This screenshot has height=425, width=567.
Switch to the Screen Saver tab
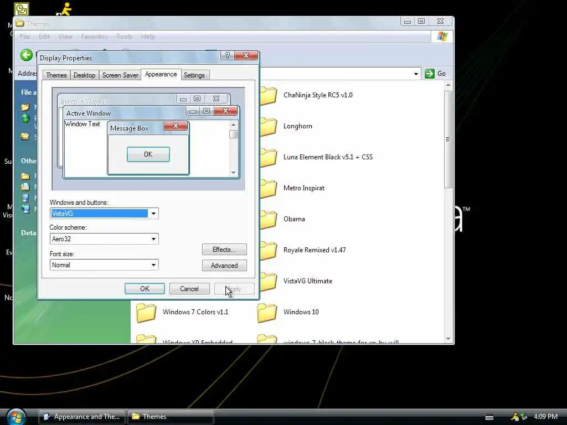(x=120, y=75)
